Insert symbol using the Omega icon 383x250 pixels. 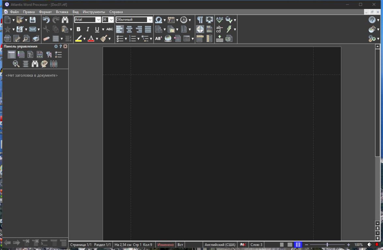[158, 20]
